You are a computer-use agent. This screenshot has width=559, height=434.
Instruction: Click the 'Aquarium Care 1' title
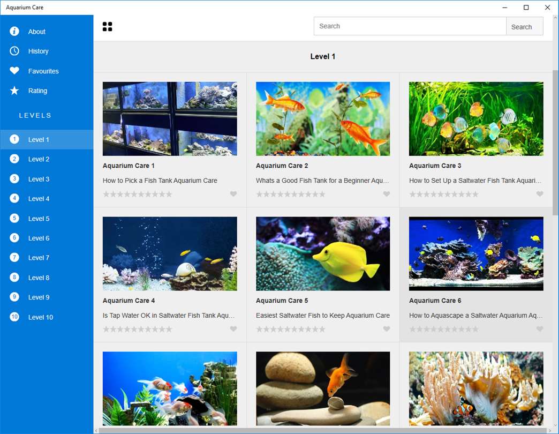pyautogui.click(x=129, y=166)
